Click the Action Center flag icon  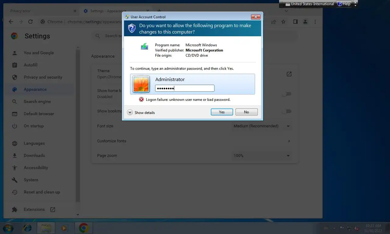(342, 228)
